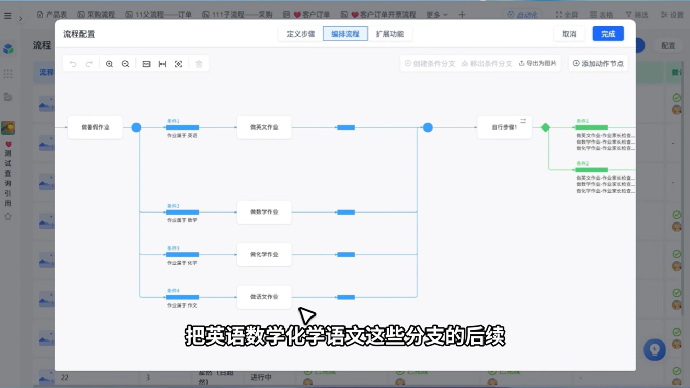690x388 pixels.
Task: Click the blue branch circle after 做暑假作业
Action: [136, 127]
